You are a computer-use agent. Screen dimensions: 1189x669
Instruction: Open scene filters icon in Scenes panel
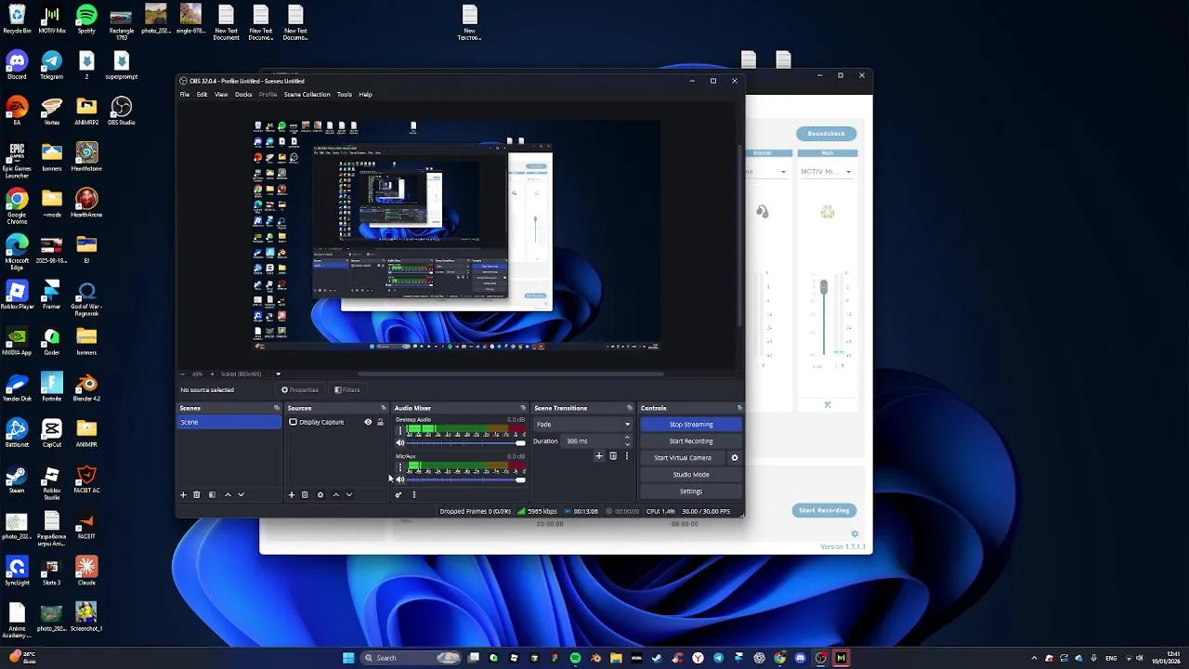click(x=212, y=494)
